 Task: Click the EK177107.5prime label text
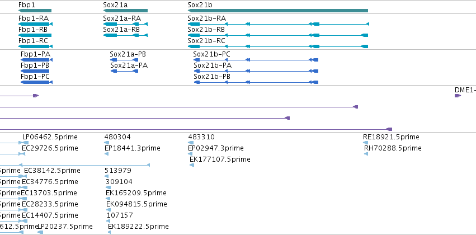click(x=220, y=159)
